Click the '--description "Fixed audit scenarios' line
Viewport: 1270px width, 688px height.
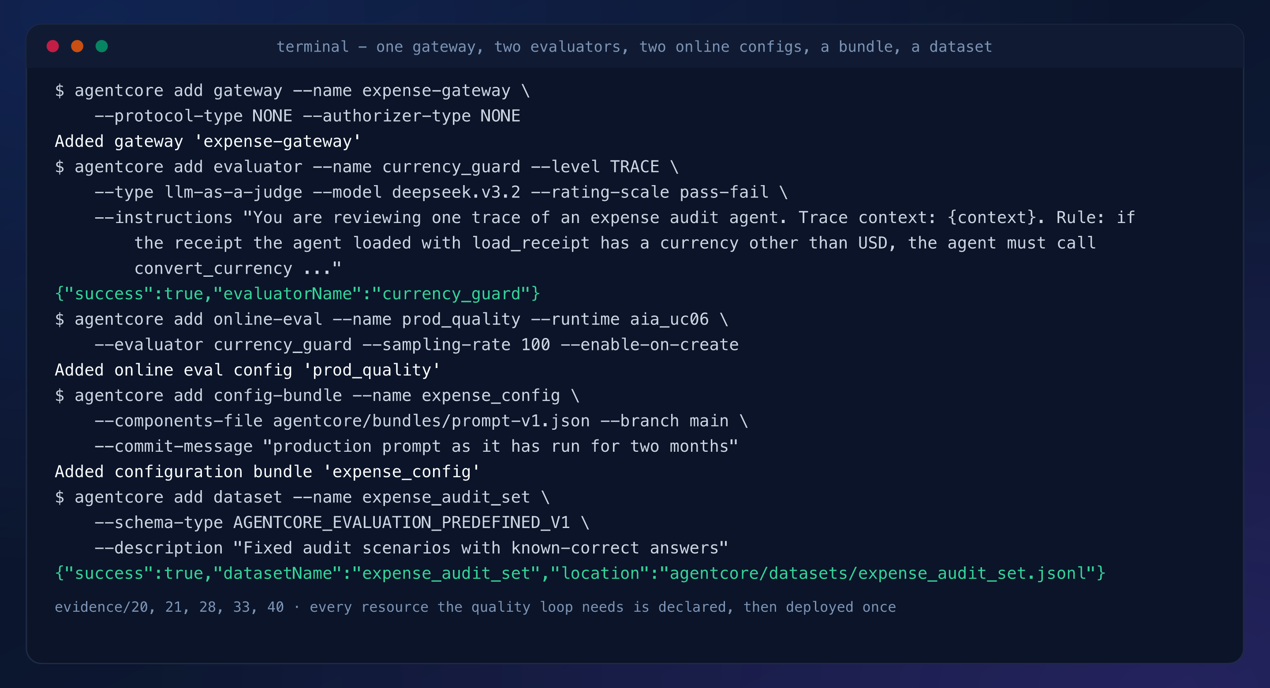(412, 549)
